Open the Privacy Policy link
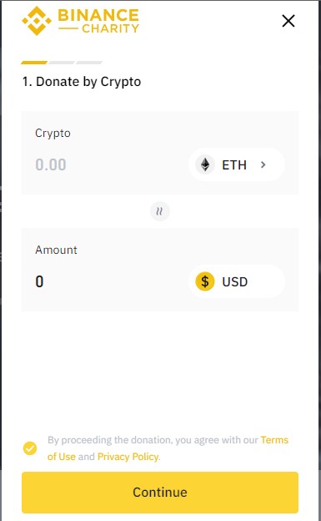The width and height of the screenshot is (321, 521). click(128, 457)
